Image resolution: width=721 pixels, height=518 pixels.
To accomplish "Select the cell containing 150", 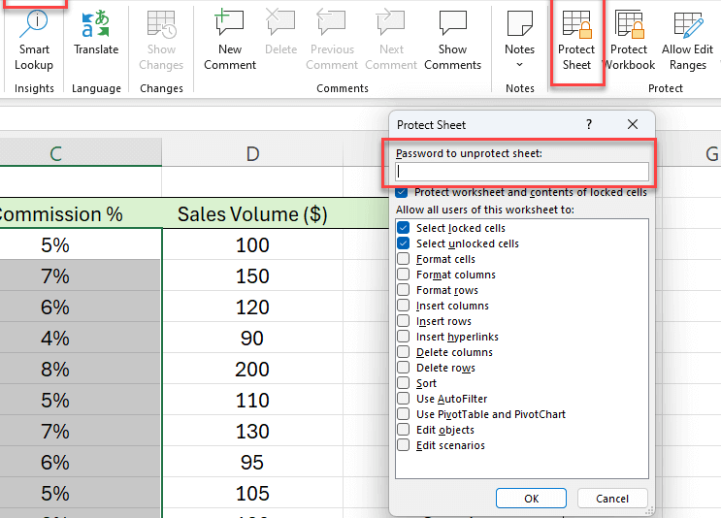I will (252, 275).
